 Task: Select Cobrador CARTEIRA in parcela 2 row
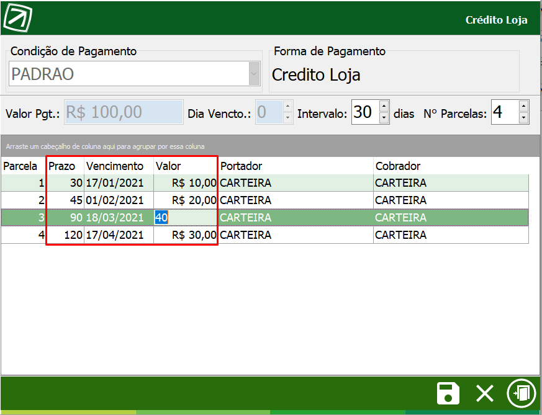tap(451, 200)
